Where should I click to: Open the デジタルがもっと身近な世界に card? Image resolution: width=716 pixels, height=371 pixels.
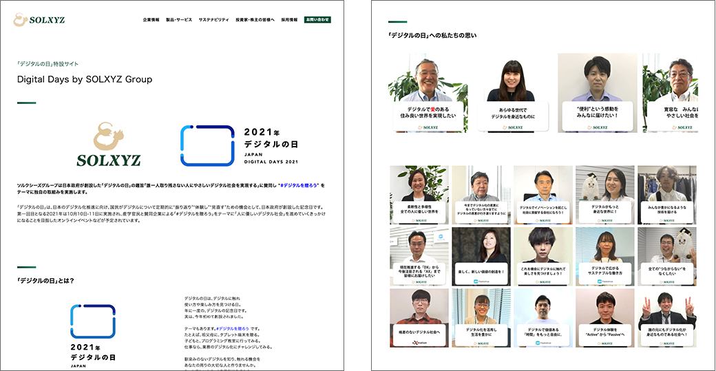tap(605, 195)
